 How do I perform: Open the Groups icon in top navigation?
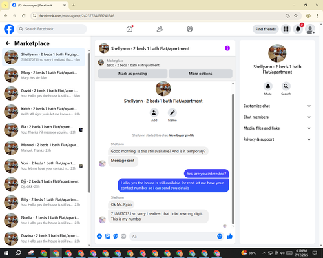pos(190,29)
